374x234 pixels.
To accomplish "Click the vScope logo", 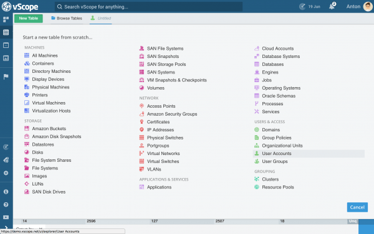I will click(20, 6).
